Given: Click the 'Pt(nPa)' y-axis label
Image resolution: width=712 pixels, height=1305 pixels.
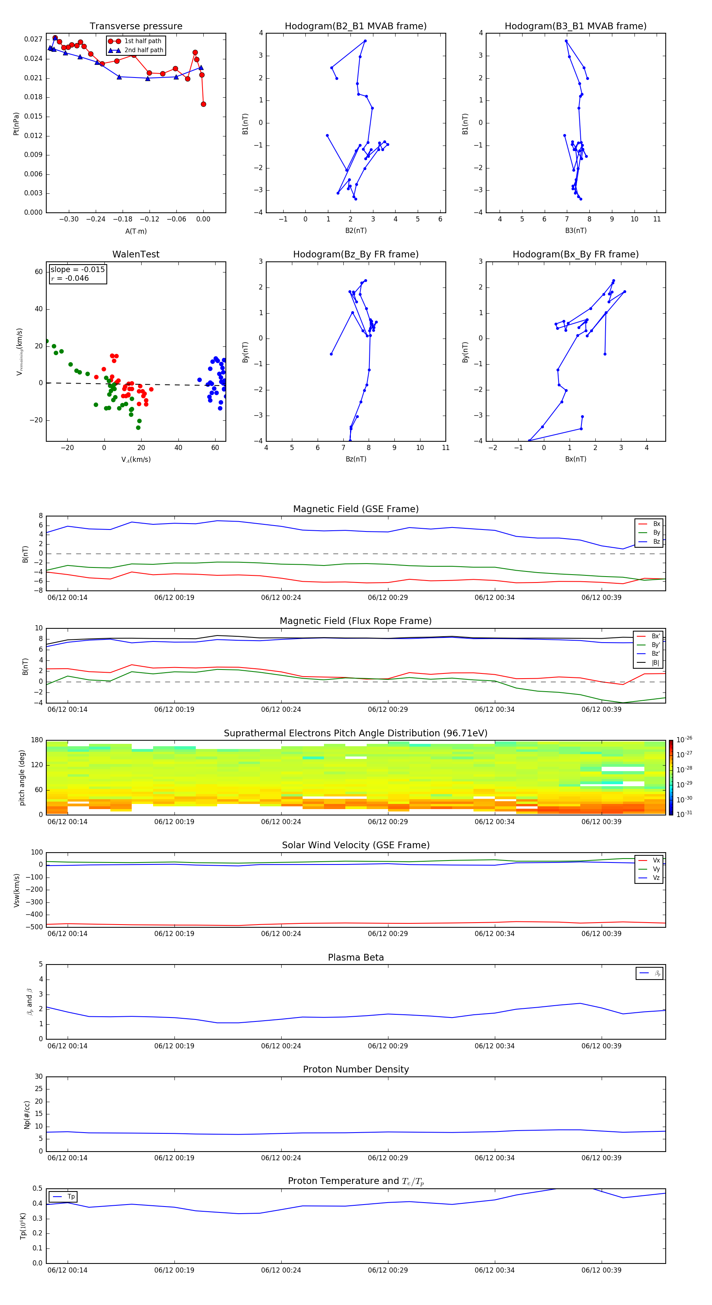Looking at the screenshot, I should tap(16, 124).
